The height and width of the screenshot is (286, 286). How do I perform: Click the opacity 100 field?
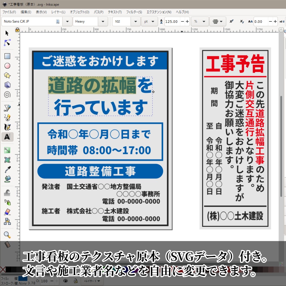(x=44, y=281)
